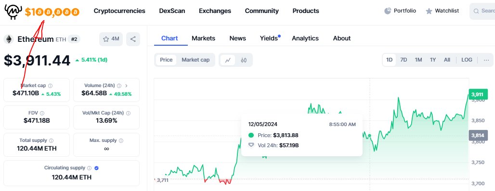The width and height of the screenshot is (495, 191).
Task: Click the green 3,911 price label on axis
Action: [478, 94]
